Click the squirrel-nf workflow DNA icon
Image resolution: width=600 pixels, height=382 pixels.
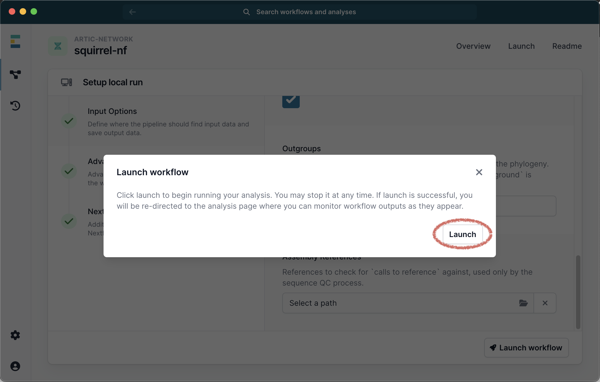tap(58, 46)
